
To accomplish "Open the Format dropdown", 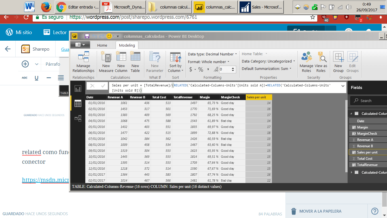I will (208, 62).
